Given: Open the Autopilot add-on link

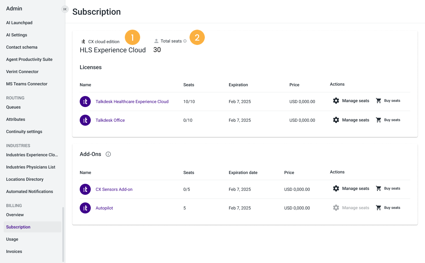Looking at the screenshot, I should pos(104,208).
